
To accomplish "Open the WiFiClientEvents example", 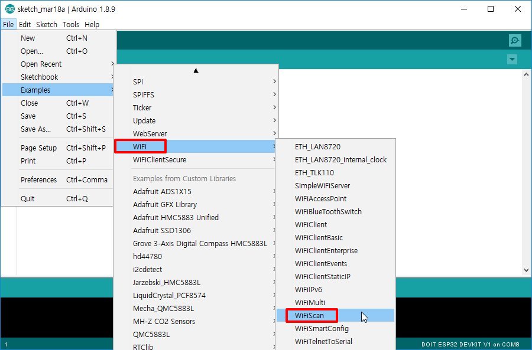I will pos(335,263).
